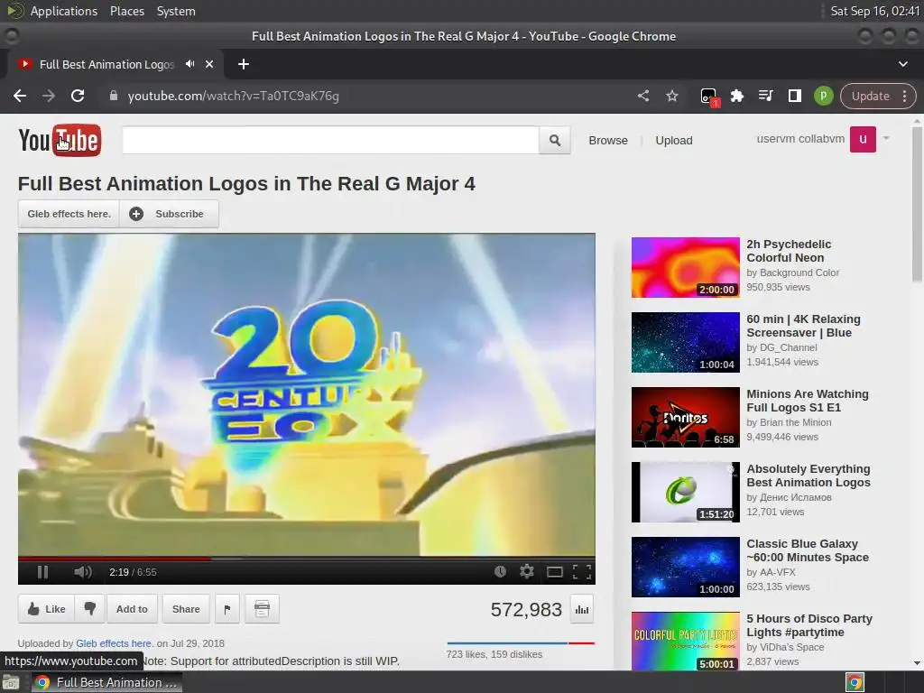This screenshot has height=693, width=924.
Task: Open Absolutely Everything Best Animation Logos thumbnail
Action: tap(686, 492)
